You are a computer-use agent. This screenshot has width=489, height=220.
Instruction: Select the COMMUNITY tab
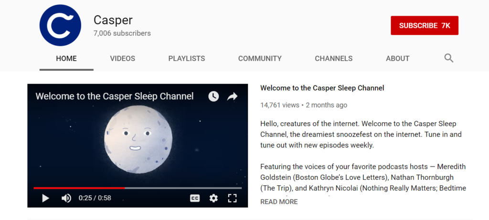260,59
